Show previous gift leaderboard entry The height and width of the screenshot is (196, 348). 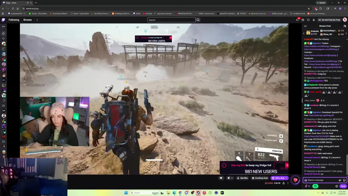pos(304,33)
